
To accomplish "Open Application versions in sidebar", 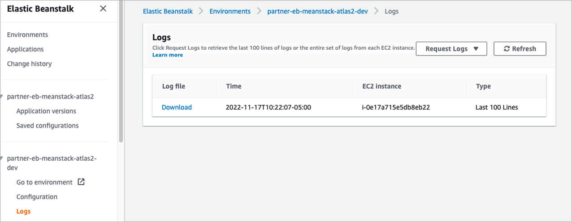I will pyautogui.click(x=46, y=111).
